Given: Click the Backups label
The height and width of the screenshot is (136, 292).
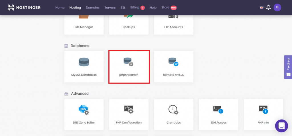Looking at the screenshot, I should click(x=129, y=27).
